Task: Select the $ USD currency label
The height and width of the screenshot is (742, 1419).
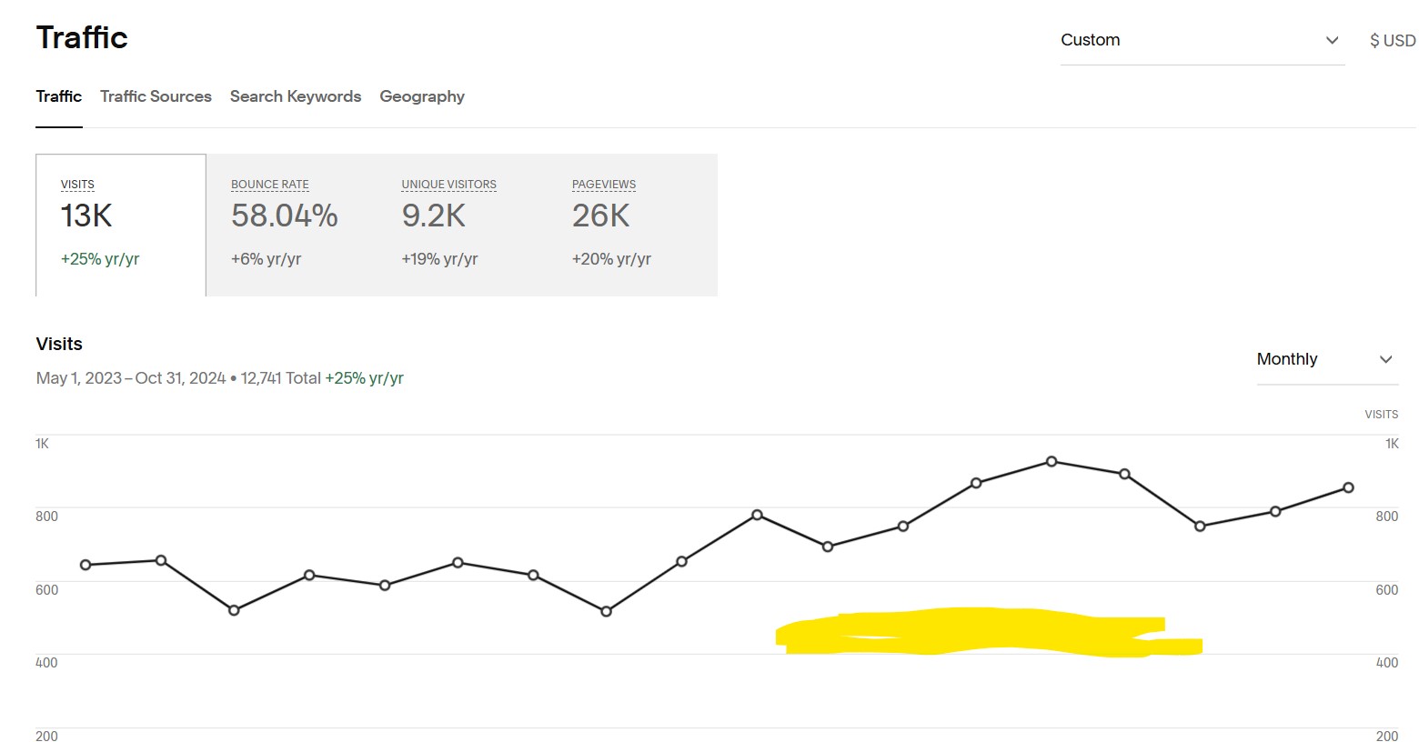Action: 1393,40
